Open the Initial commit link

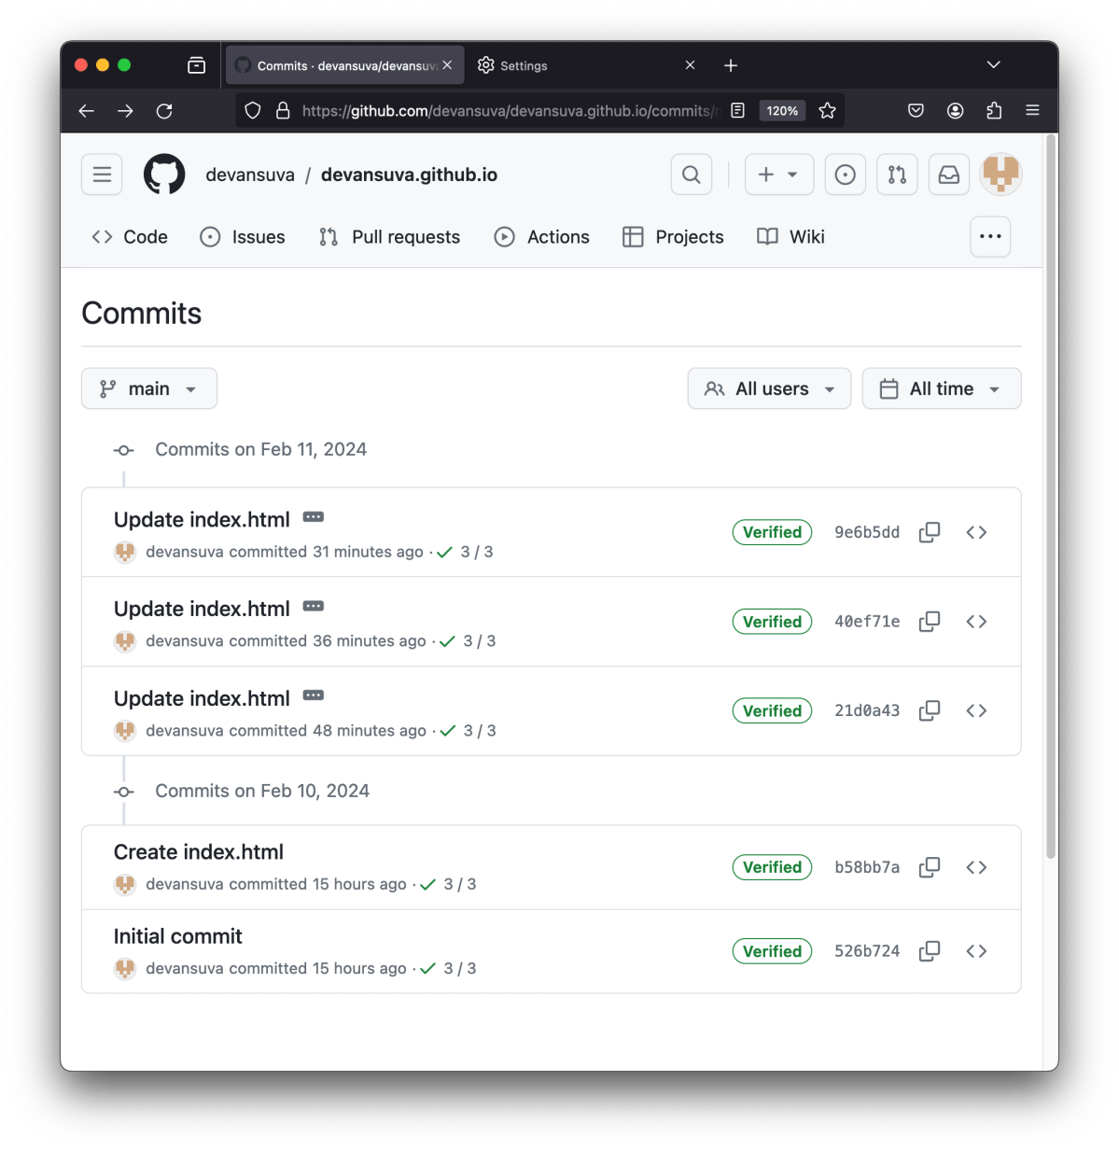[x=177, y=936]
